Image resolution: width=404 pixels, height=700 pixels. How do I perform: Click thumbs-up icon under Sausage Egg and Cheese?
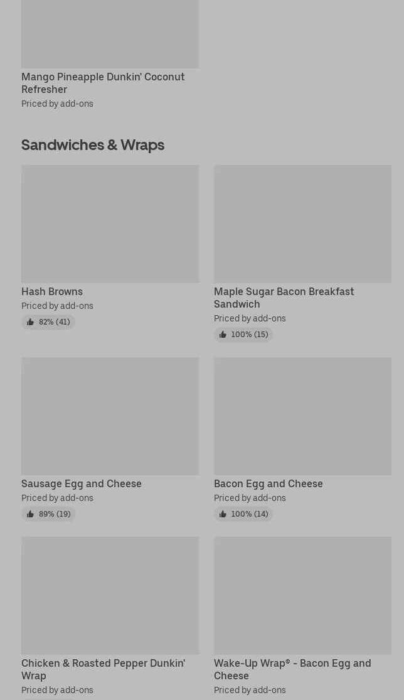coord(30,514)
